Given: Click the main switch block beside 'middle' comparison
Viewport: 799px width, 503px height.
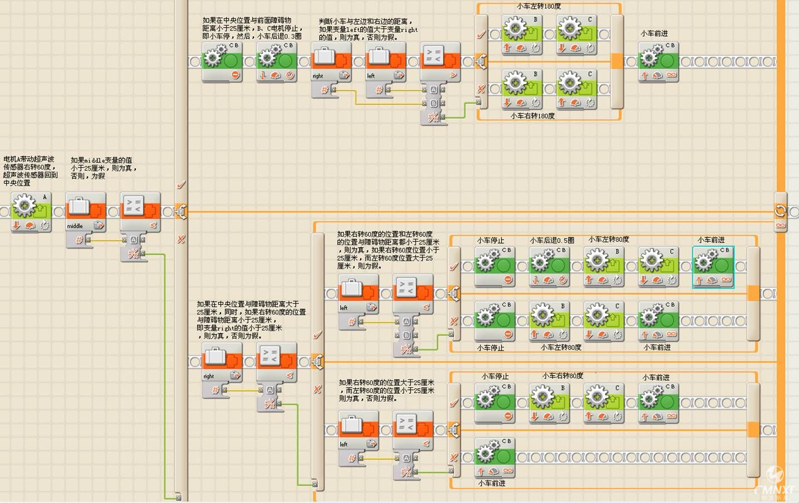Looking at the screenshot, I should (x=182, y=212).
